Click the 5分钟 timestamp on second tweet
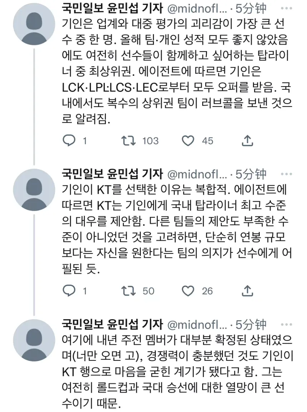The image size is (307, 412). tap(250, 174)
